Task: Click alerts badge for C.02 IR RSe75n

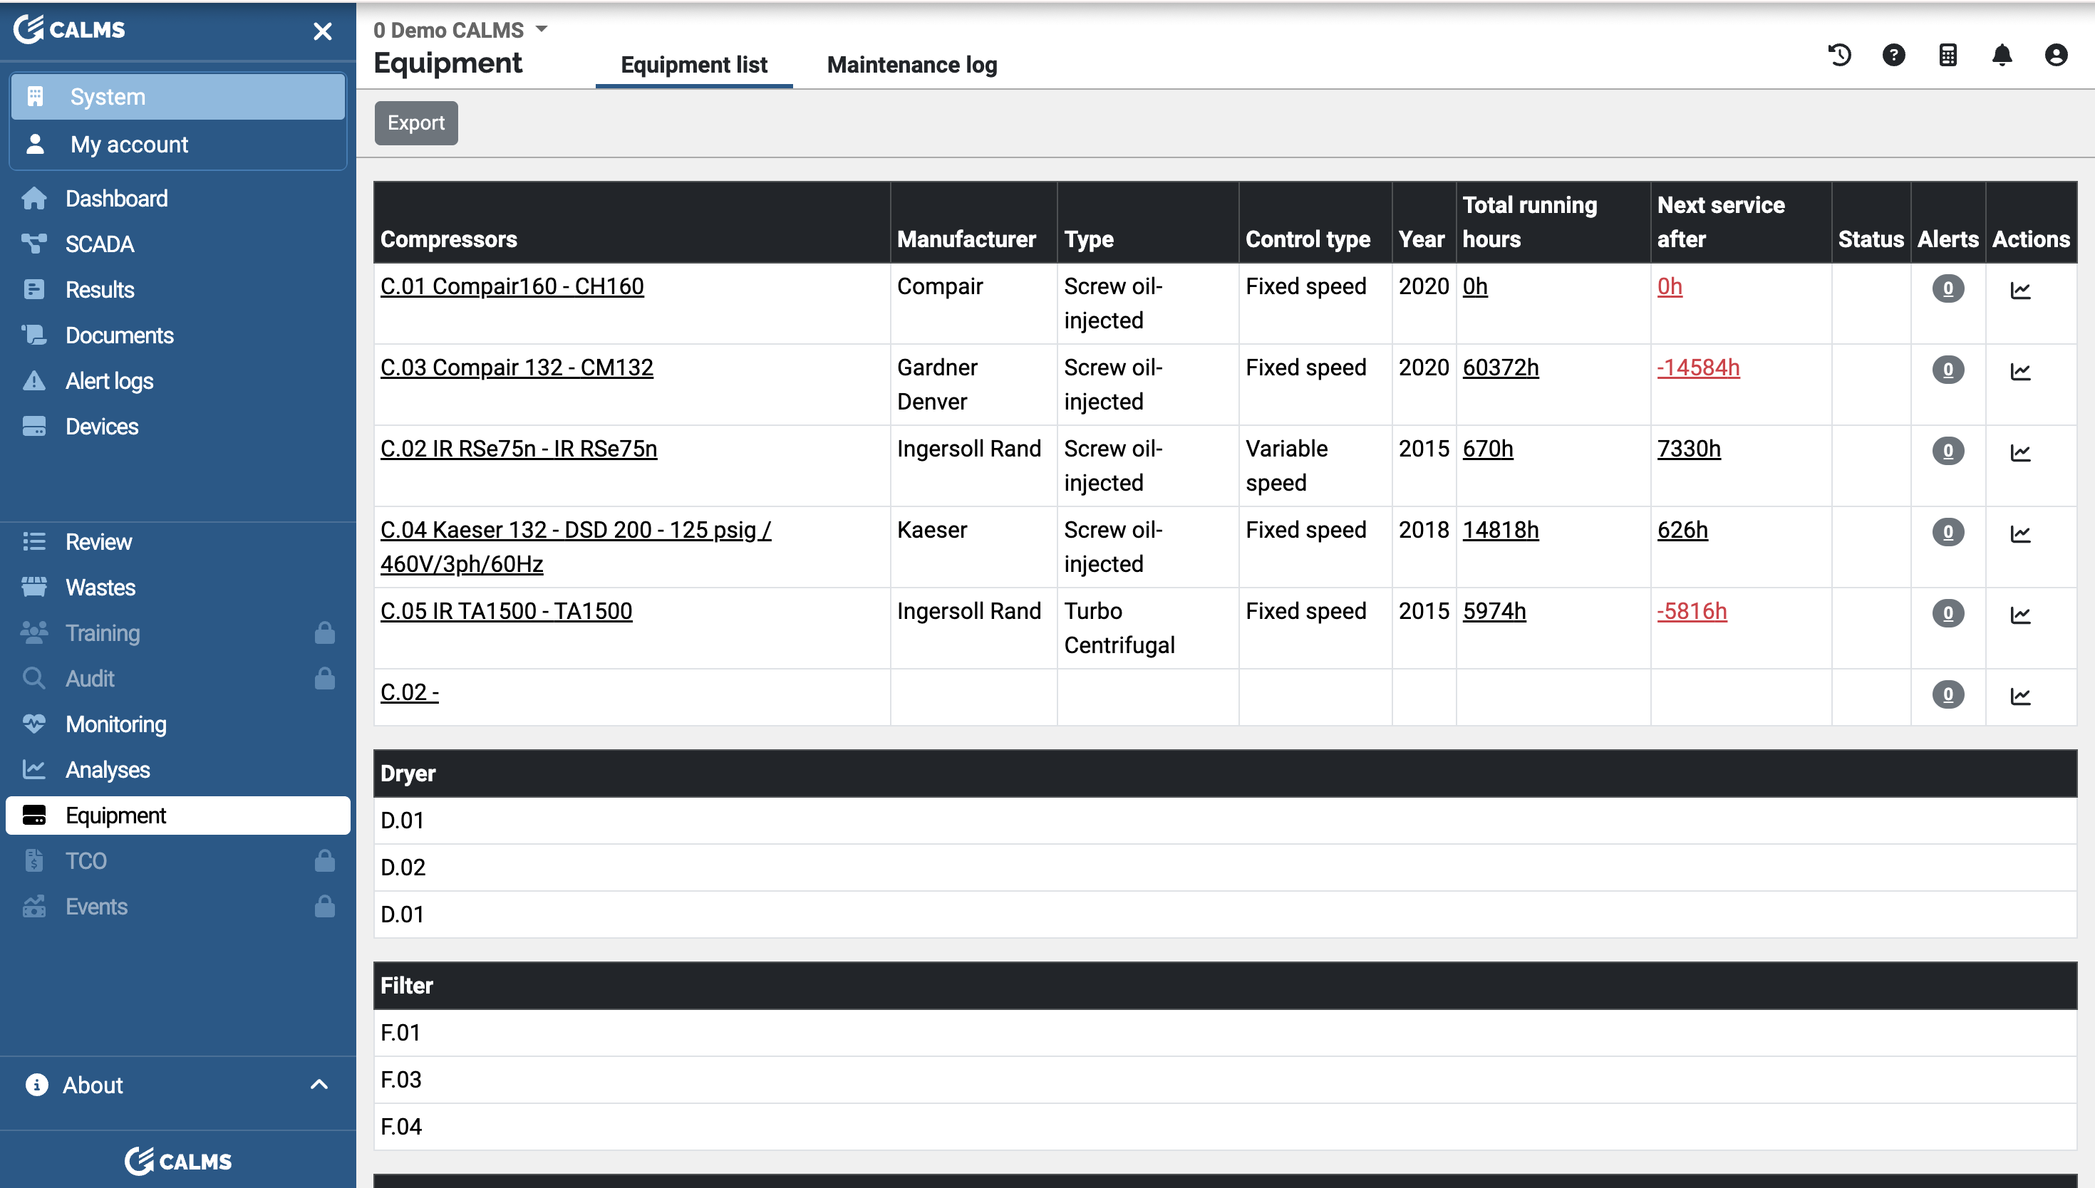Action: point(1947,450)
